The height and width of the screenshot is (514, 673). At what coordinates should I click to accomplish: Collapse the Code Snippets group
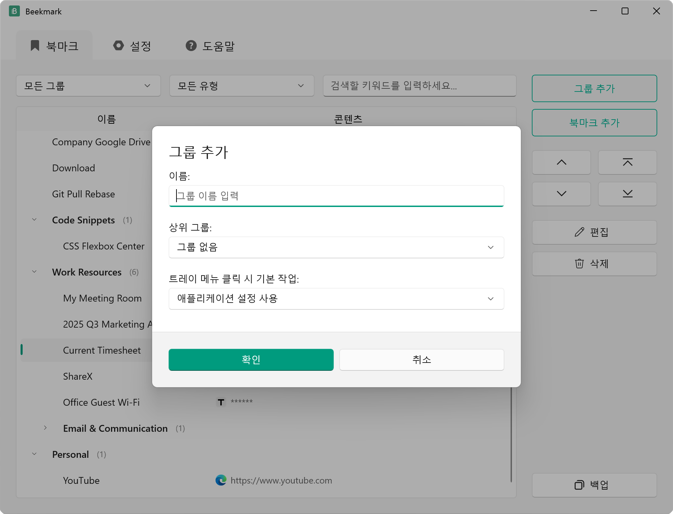click(x=34, y=220)
